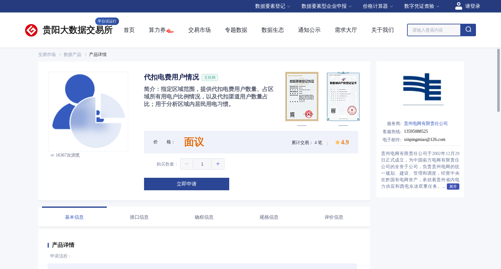Switch to 基本信息 tab

click(74, 217)
